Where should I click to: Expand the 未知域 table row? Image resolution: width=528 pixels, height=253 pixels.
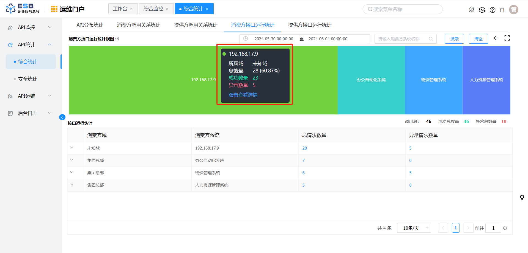point(72,148)
